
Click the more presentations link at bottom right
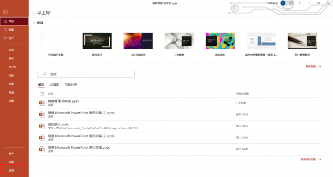point(308,159)
